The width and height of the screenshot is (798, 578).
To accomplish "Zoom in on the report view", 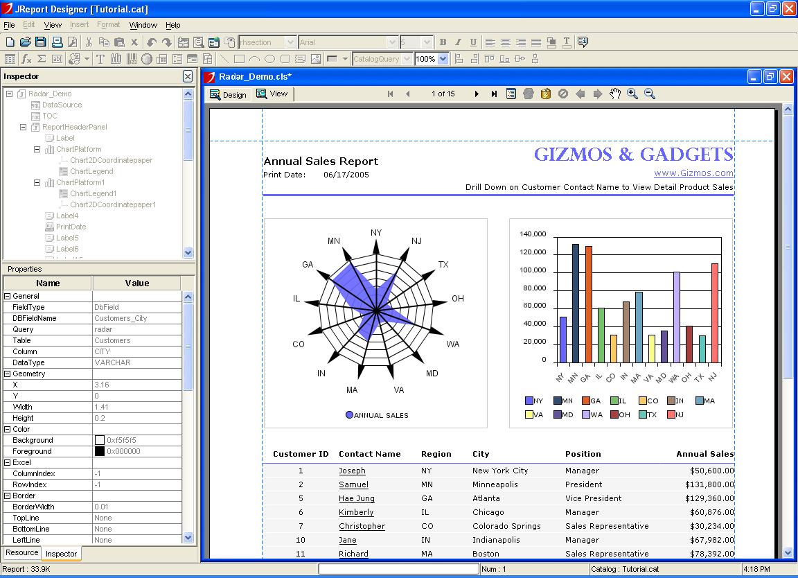I will coord(632,94).
